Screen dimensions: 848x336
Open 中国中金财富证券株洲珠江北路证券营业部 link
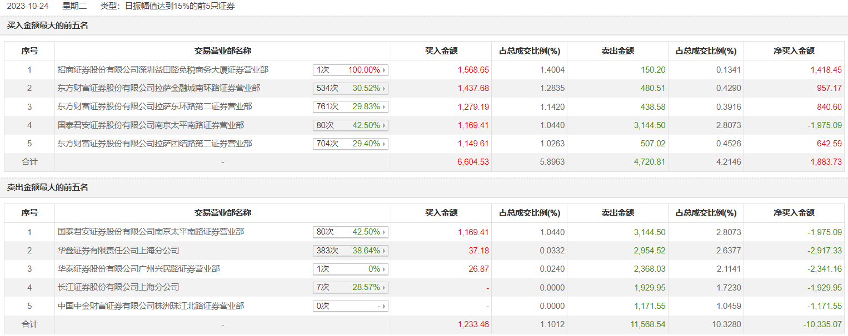point(151,306)
